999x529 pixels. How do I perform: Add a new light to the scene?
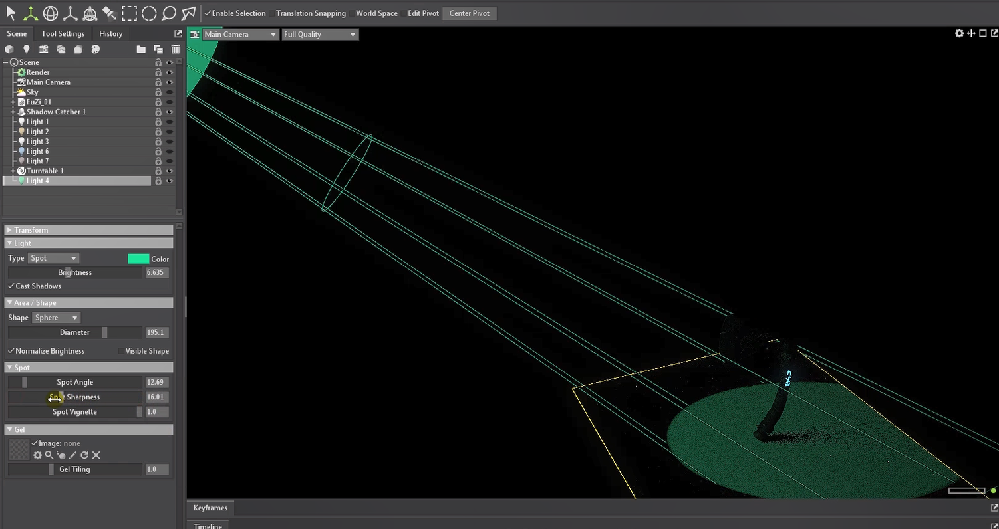(27, 49)
